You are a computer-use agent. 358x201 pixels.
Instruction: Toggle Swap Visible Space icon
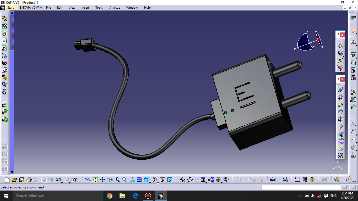tap(170, 180)
